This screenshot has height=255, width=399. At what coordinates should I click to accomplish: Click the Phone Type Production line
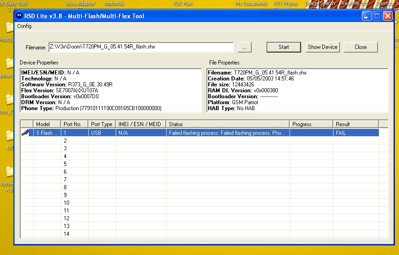(x=92, y=108)
